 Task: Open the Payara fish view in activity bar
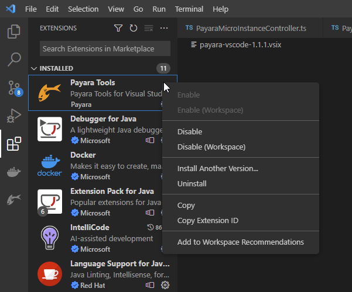[13, 200]
